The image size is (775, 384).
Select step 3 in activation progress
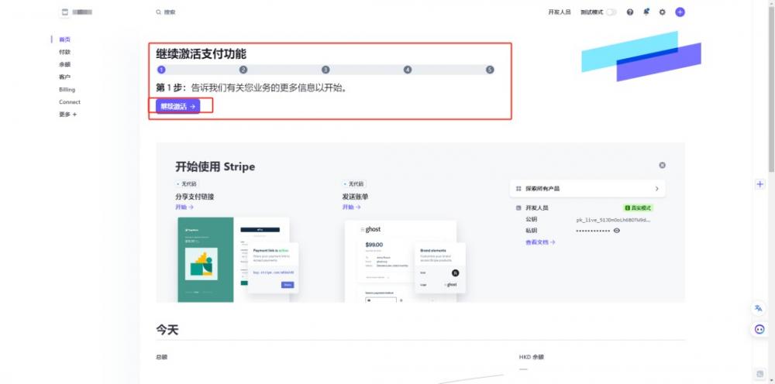pos(325,70)
